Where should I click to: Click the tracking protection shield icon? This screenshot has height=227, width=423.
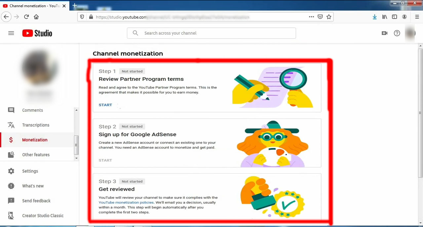[x=83, y=17]
